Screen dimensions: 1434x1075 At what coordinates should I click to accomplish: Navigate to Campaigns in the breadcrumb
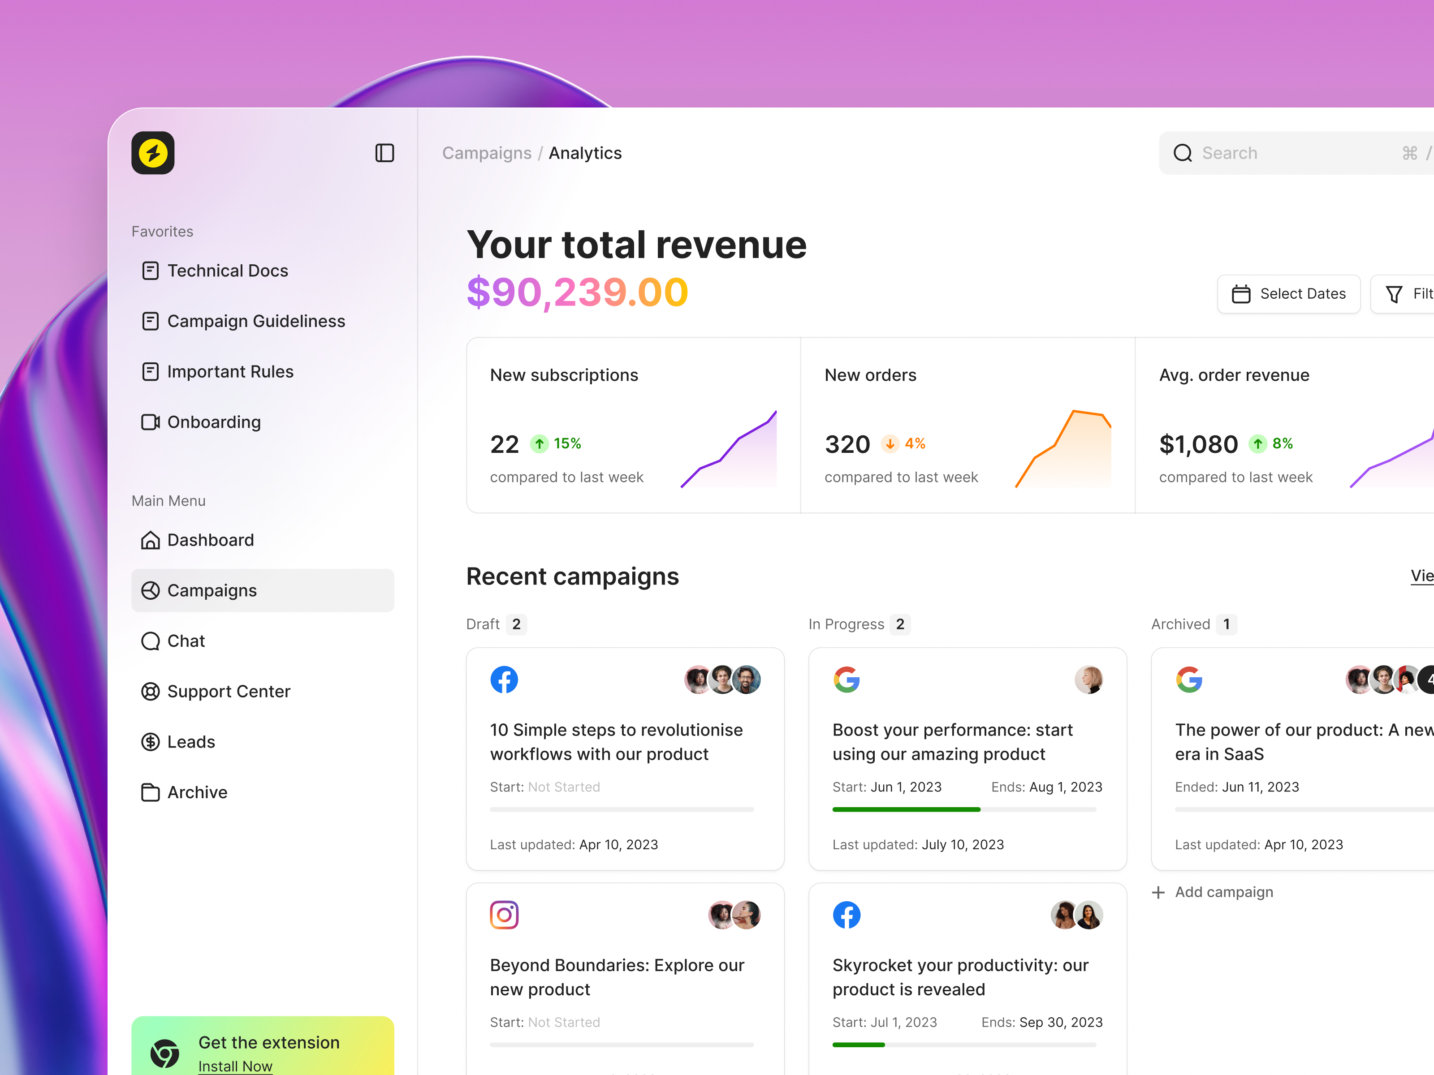[487, 153]
